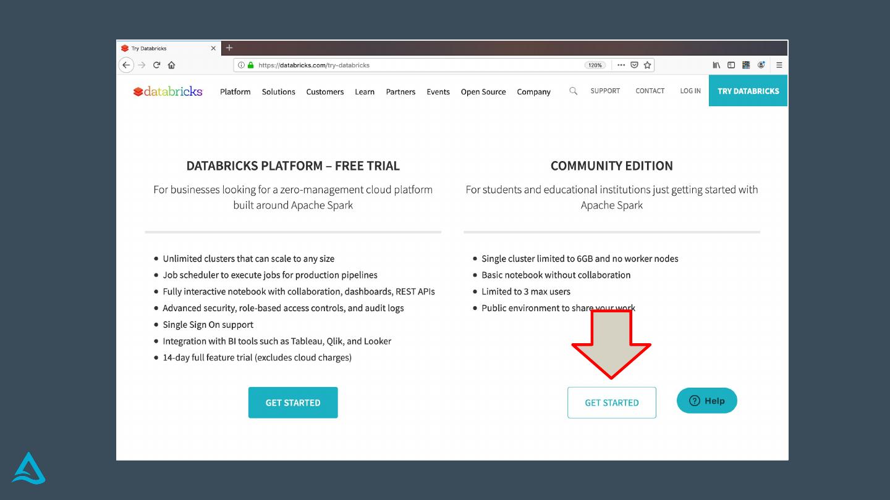Click the DATABRICKS PLATFORM – FREE TRIAL heading
Viewport: 890px width, 500px height.
(293, 165)
